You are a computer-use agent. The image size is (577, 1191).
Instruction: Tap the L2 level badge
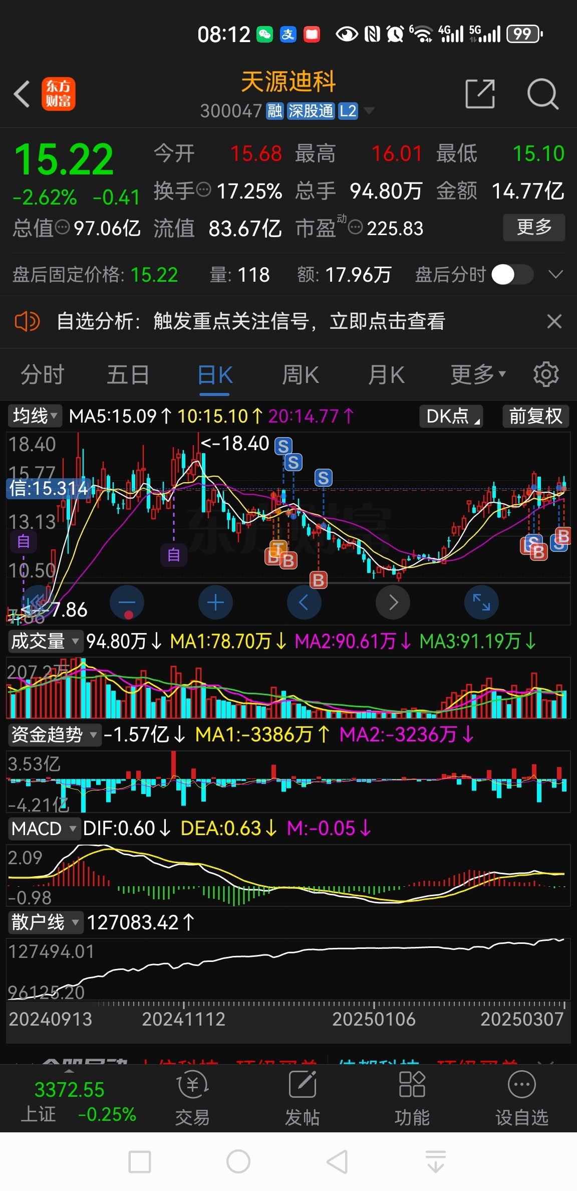pyautogui.click(x=348, y=111)
